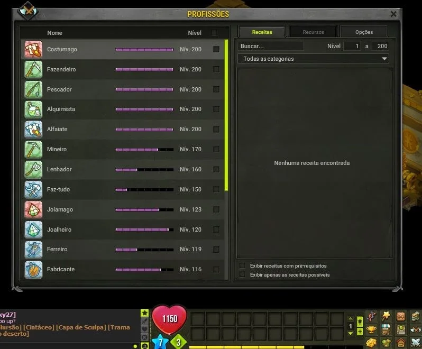Enable Exibir receitas com pré-requisitos

pos(242,265)
